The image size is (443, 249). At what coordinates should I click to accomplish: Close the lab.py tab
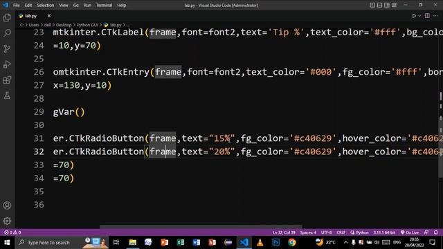pyautogui.click(x=49, y=16)
